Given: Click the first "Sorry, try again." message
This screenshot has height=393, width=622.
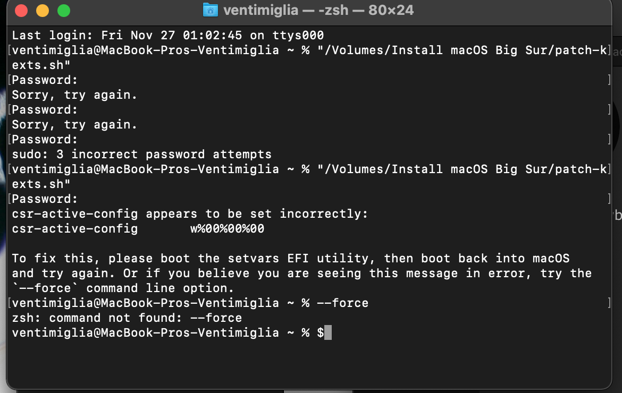Looking at the screenshot, I should pyautogui.click(x=74, y=95).
